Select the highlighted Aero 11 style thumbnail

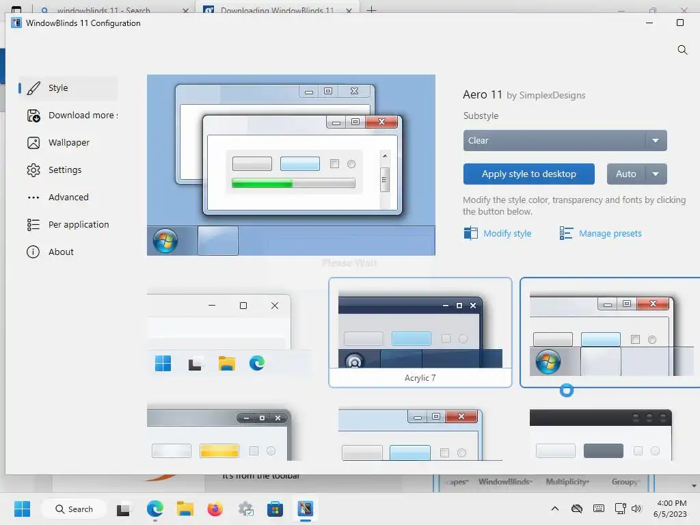click(610, 333)
